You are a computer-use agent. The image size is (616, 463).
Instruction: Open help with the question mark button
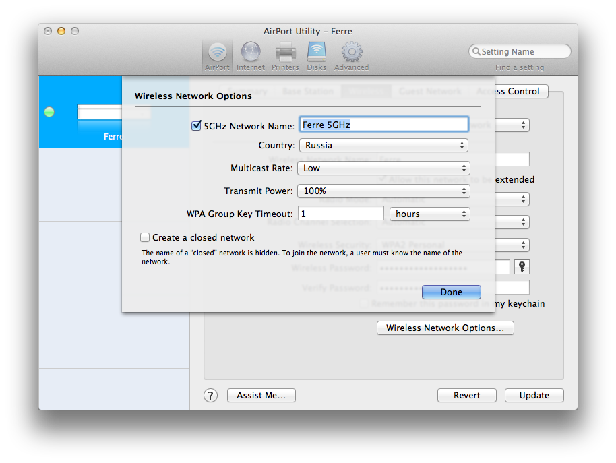[210, 396]
